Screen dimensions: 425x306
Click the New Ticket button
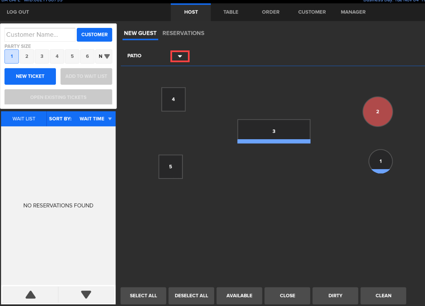[30, 76]
